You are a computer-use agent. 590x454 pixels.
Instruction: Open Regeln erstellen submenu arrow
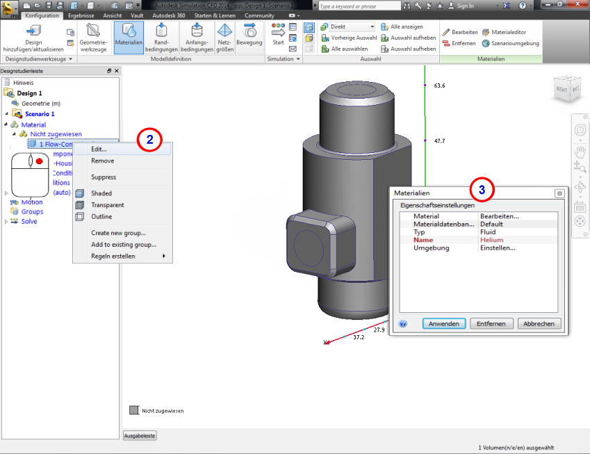click(164, 256)
